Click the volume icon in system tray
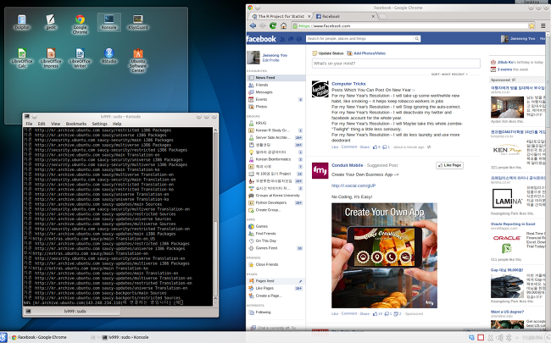551x343 pixels. pyautogui.click(x=499, y=337)
